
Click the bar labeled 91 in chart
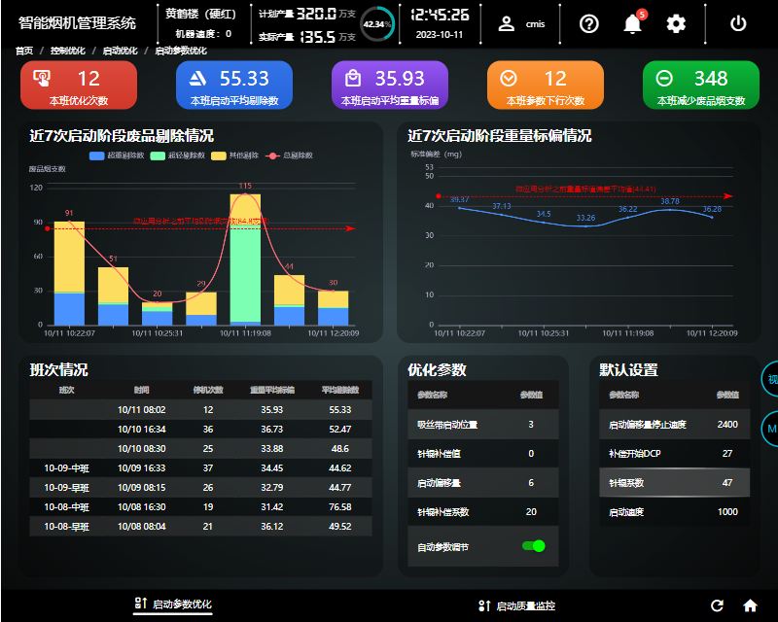click(x=69, y=273)
